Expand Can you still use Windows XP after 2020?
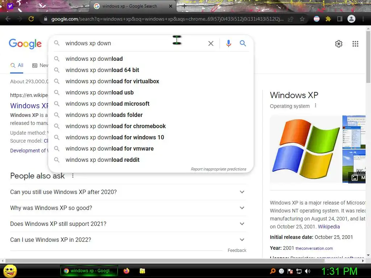This screenshot has width=371, height=278. click(128, 192)
